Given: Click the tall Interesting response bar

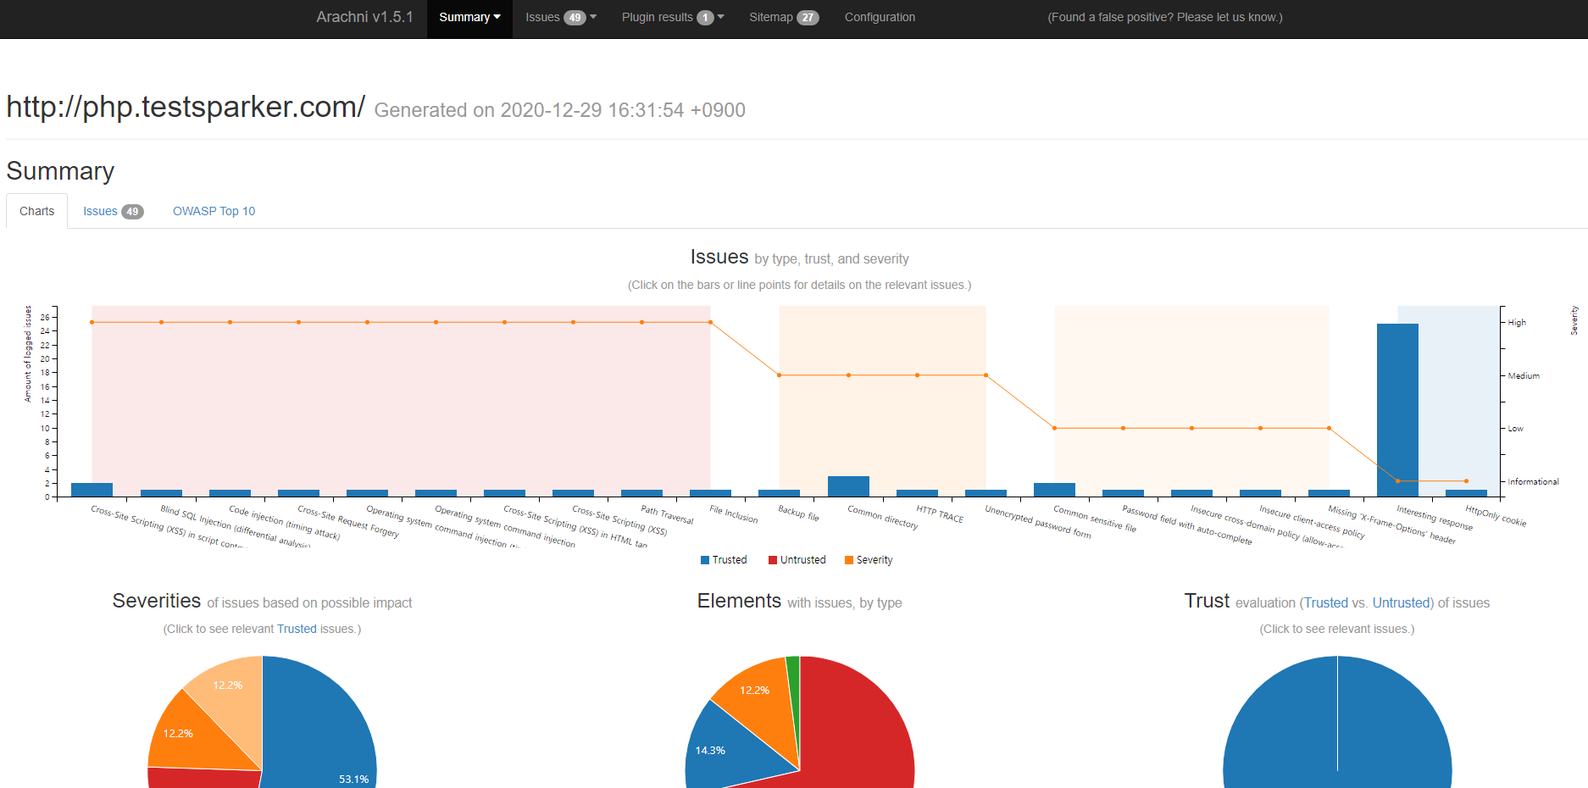Looking at the screenshot, I should click(1397, 410).
